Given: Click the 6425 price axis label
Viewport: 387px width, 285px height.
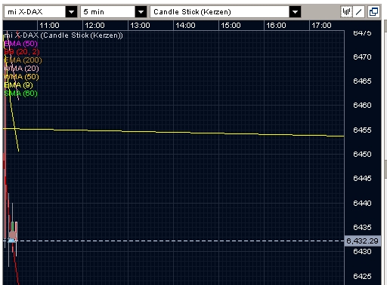Looking at the screenshot, I should point(362,277).
